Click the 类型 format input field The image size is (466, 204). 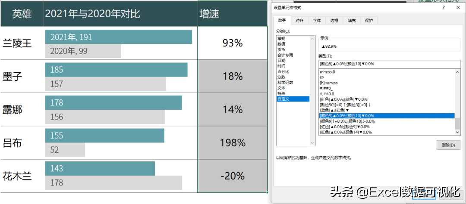point(389,64)
